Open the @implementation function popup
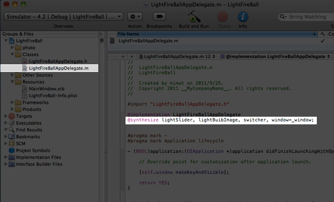 (275, 57)
